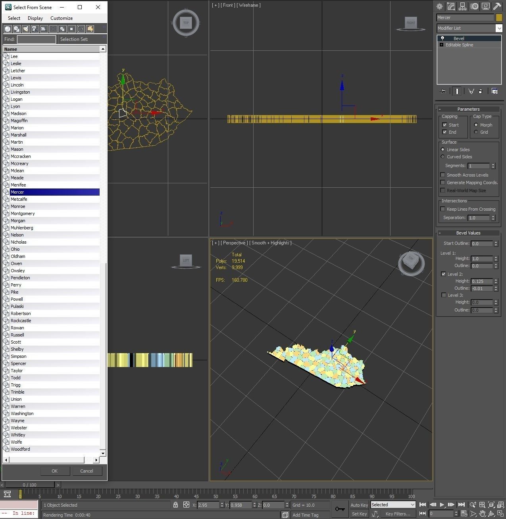The image size is (506, 519).
Task: Open the Hierarchy command panel tab
Action: (462, 6)
